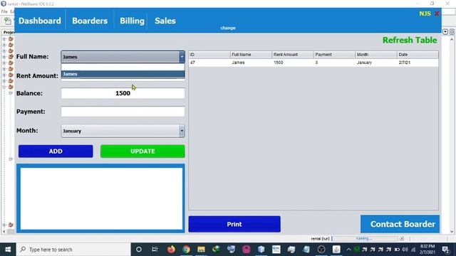
Task: Switch to the Sales tab
Action: click(165, 21)
